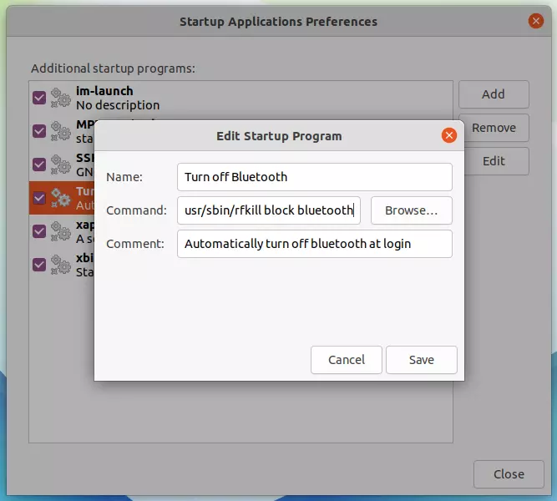The image size is (557, 501).
Task: Save the startup program changes
Action: coord(422,360)
